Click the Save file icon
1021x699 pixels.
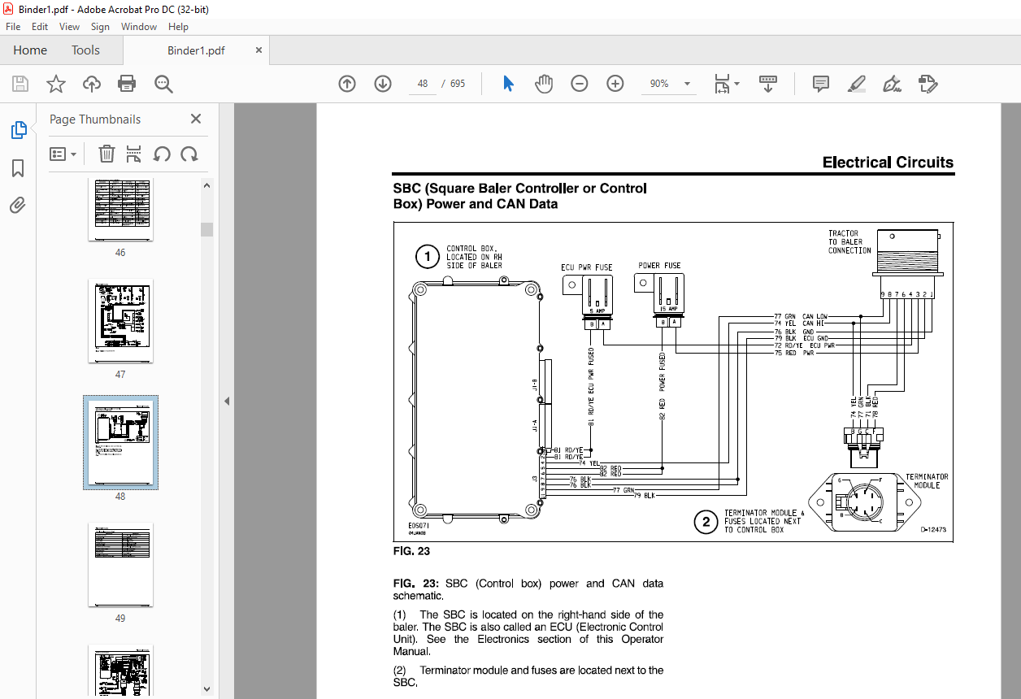pyautogui.click(x=20, y=84)
